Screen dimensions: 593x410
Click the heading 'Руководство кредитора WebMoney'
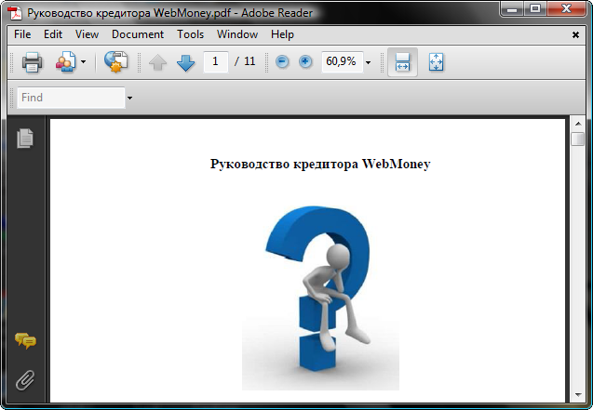pyautogui.click(x=320, y=164)
